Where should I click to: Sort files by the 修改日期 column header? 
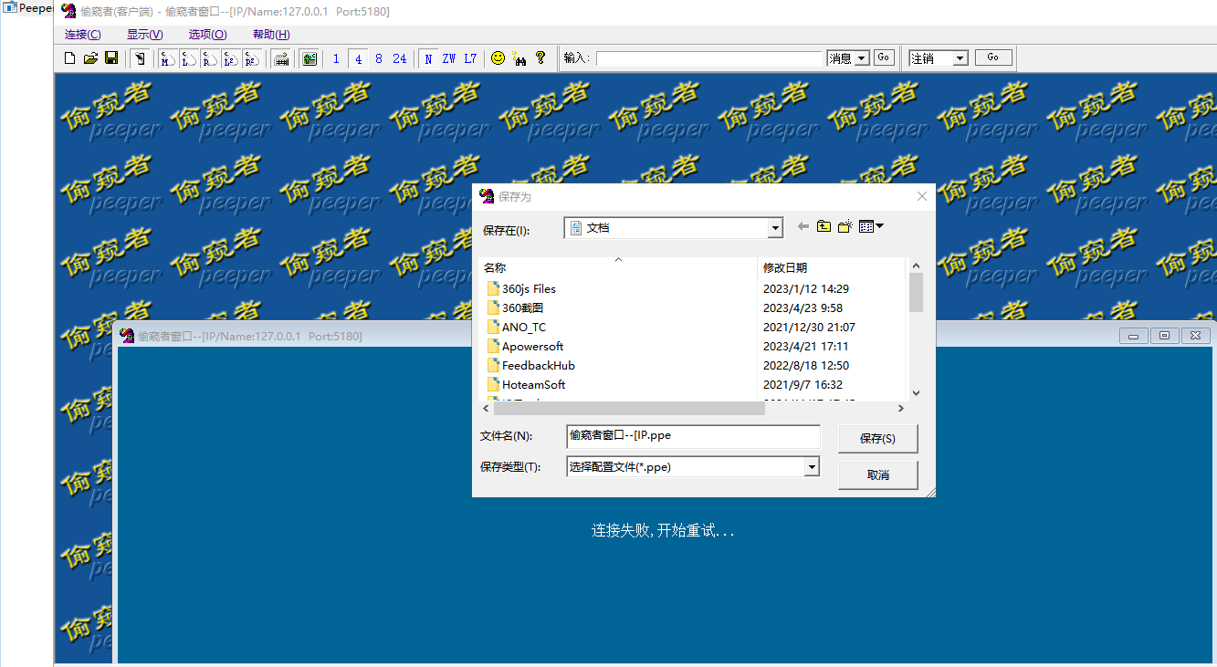coord(832,267)
